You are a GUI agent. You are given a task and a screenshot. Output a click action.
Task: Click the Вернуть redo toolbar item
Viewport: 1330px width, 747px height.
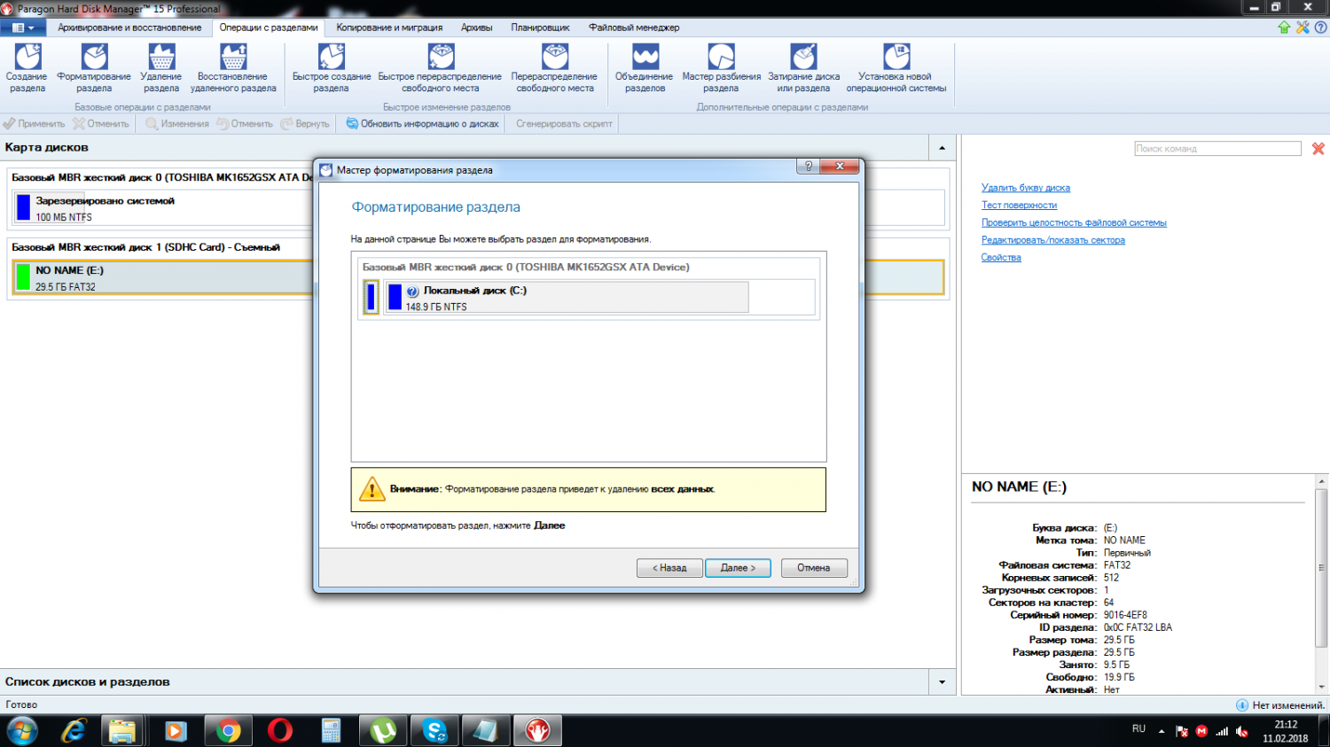305,124
